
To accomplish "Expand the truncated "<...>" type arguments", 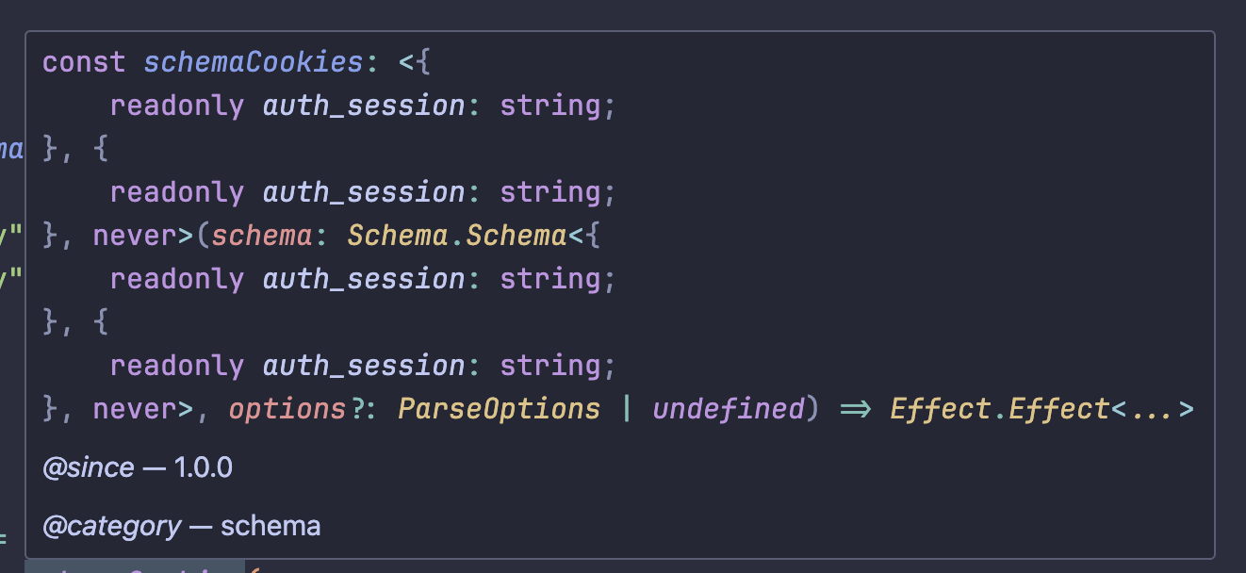I will tap(1152, 409).
